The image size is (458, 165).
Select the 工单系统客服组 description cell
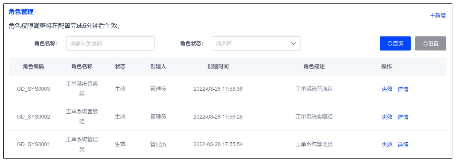click(314, 117)
